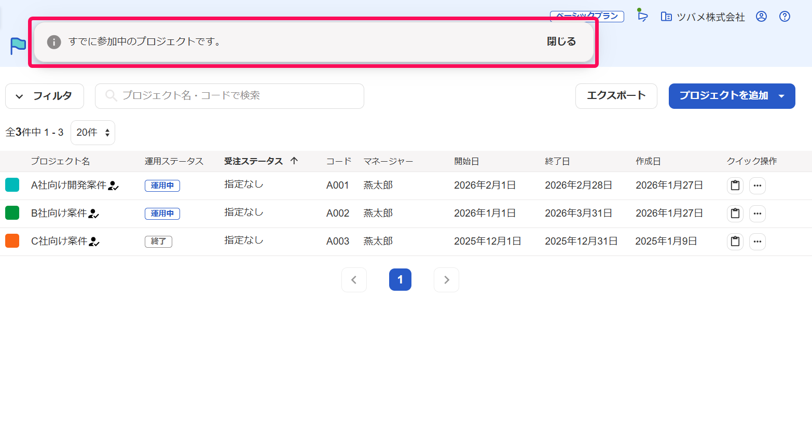Open the user account icon
This screenshot has height=426, width=812.
tap(761, 17)
